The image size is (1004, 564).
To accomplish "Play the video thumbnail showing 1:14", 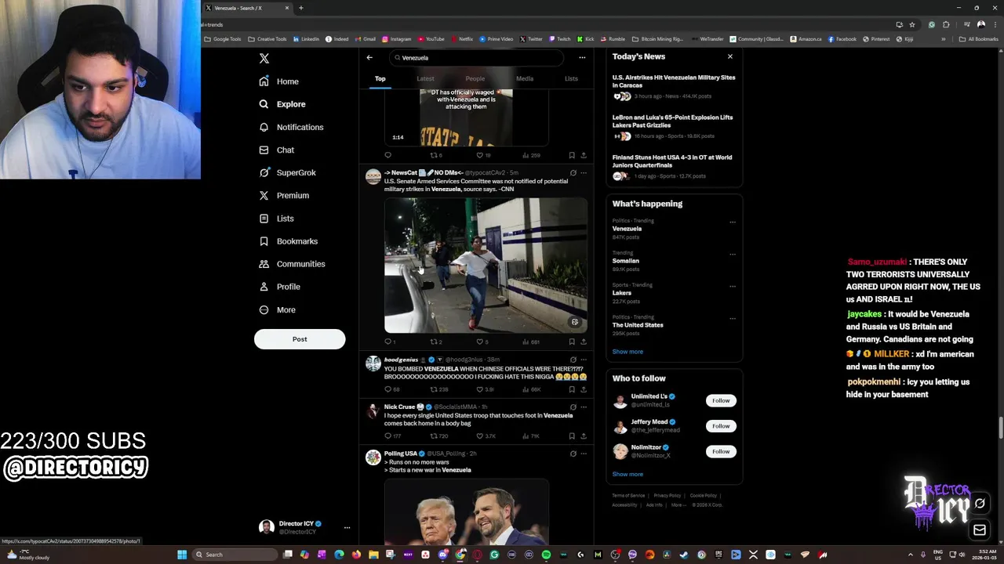I will click(x=466, y=117).
